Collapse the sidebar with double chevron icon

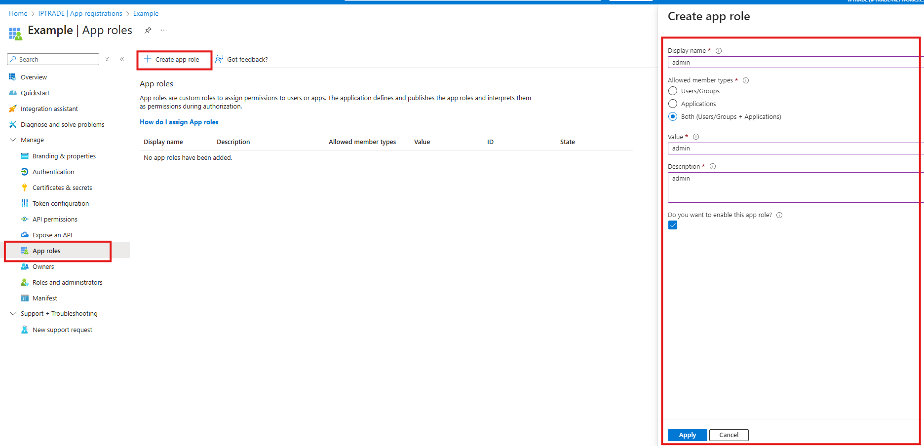click(122, 59)
